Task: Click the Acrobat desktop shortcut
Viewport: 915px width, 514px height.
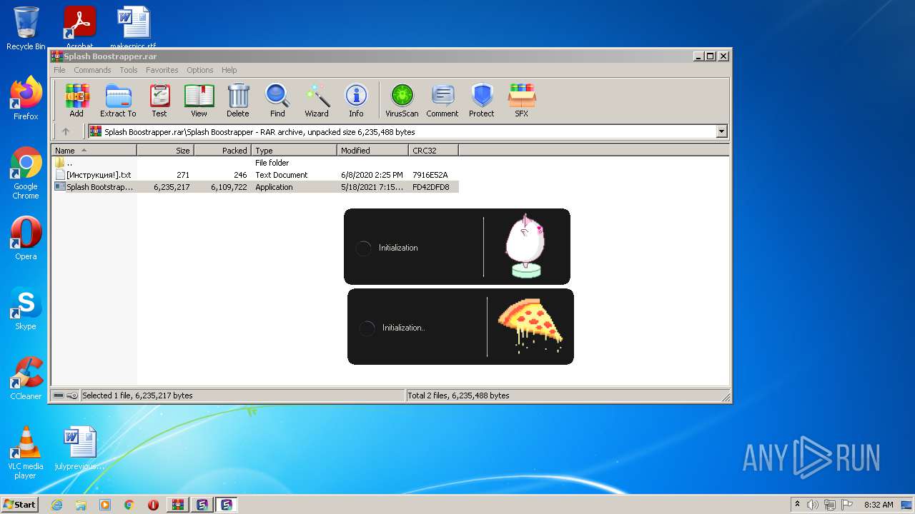Action: 79,29
